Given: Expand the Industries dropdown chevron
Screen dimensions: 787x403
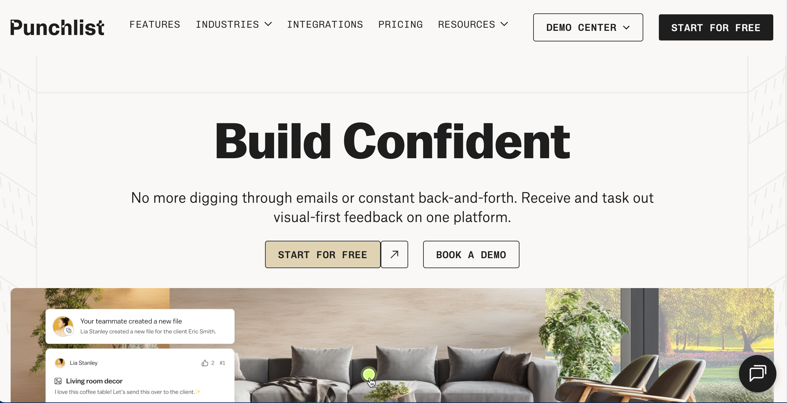Looking at the screenshot, I should (x=268, y=24).
